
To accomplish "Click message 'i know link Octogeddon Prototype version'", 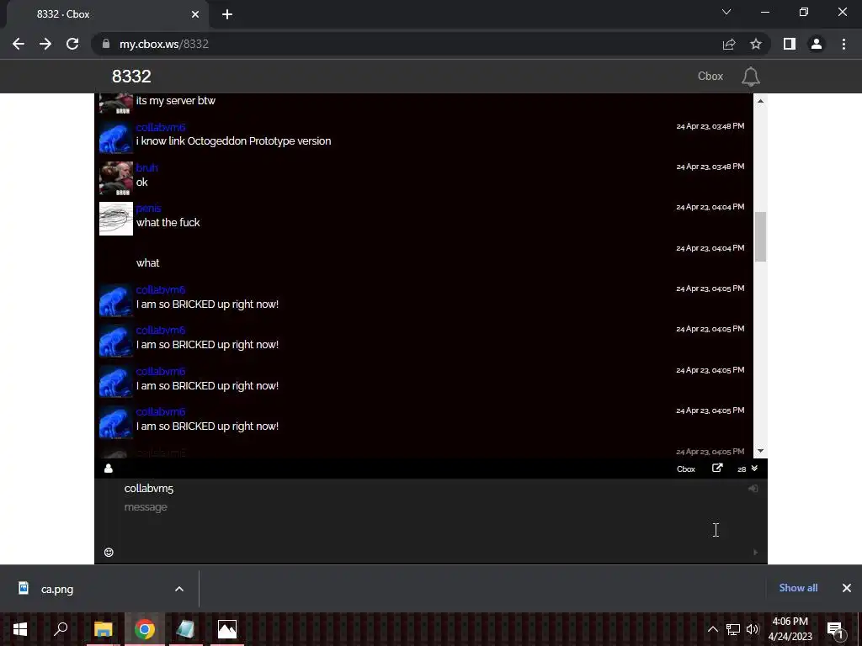I will [x=234, y=141].
